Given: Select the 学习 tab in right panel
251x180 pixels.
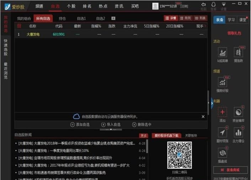Looking at the screenshot, I should tap(231, 20).
